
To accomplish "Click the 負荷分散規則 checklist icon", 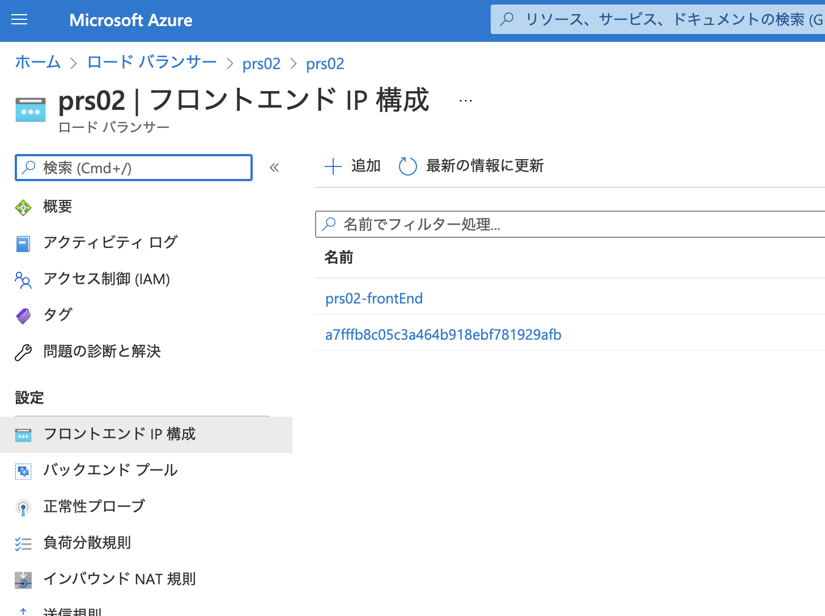I will coord(23,544).
